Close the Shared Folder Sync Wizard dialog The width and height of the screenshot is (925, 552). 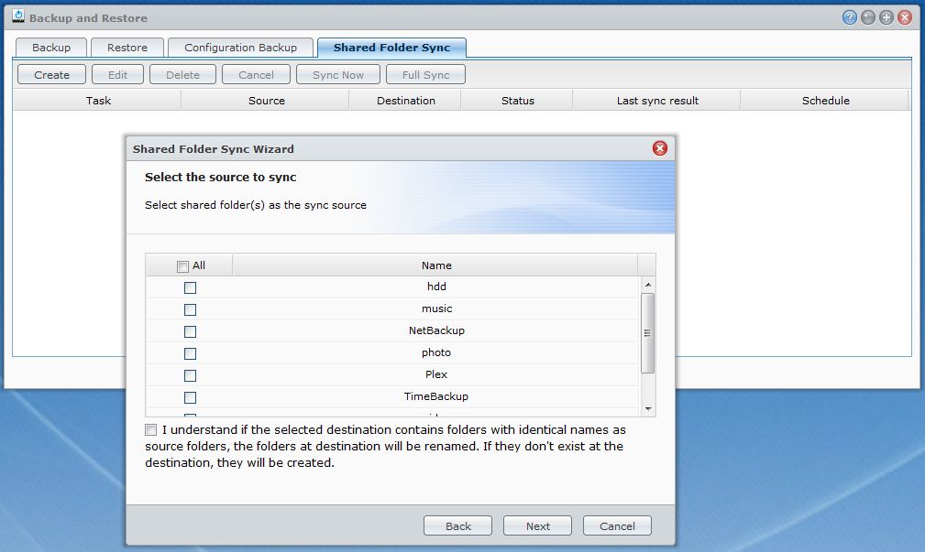click(x=659, y=148)
